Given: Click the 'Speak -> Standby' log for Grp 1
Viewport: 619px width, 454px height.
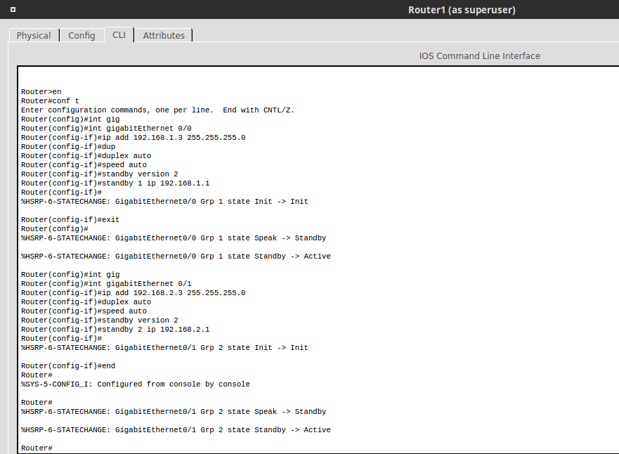Looking at the screenshot, I should (x=173, y=238).
